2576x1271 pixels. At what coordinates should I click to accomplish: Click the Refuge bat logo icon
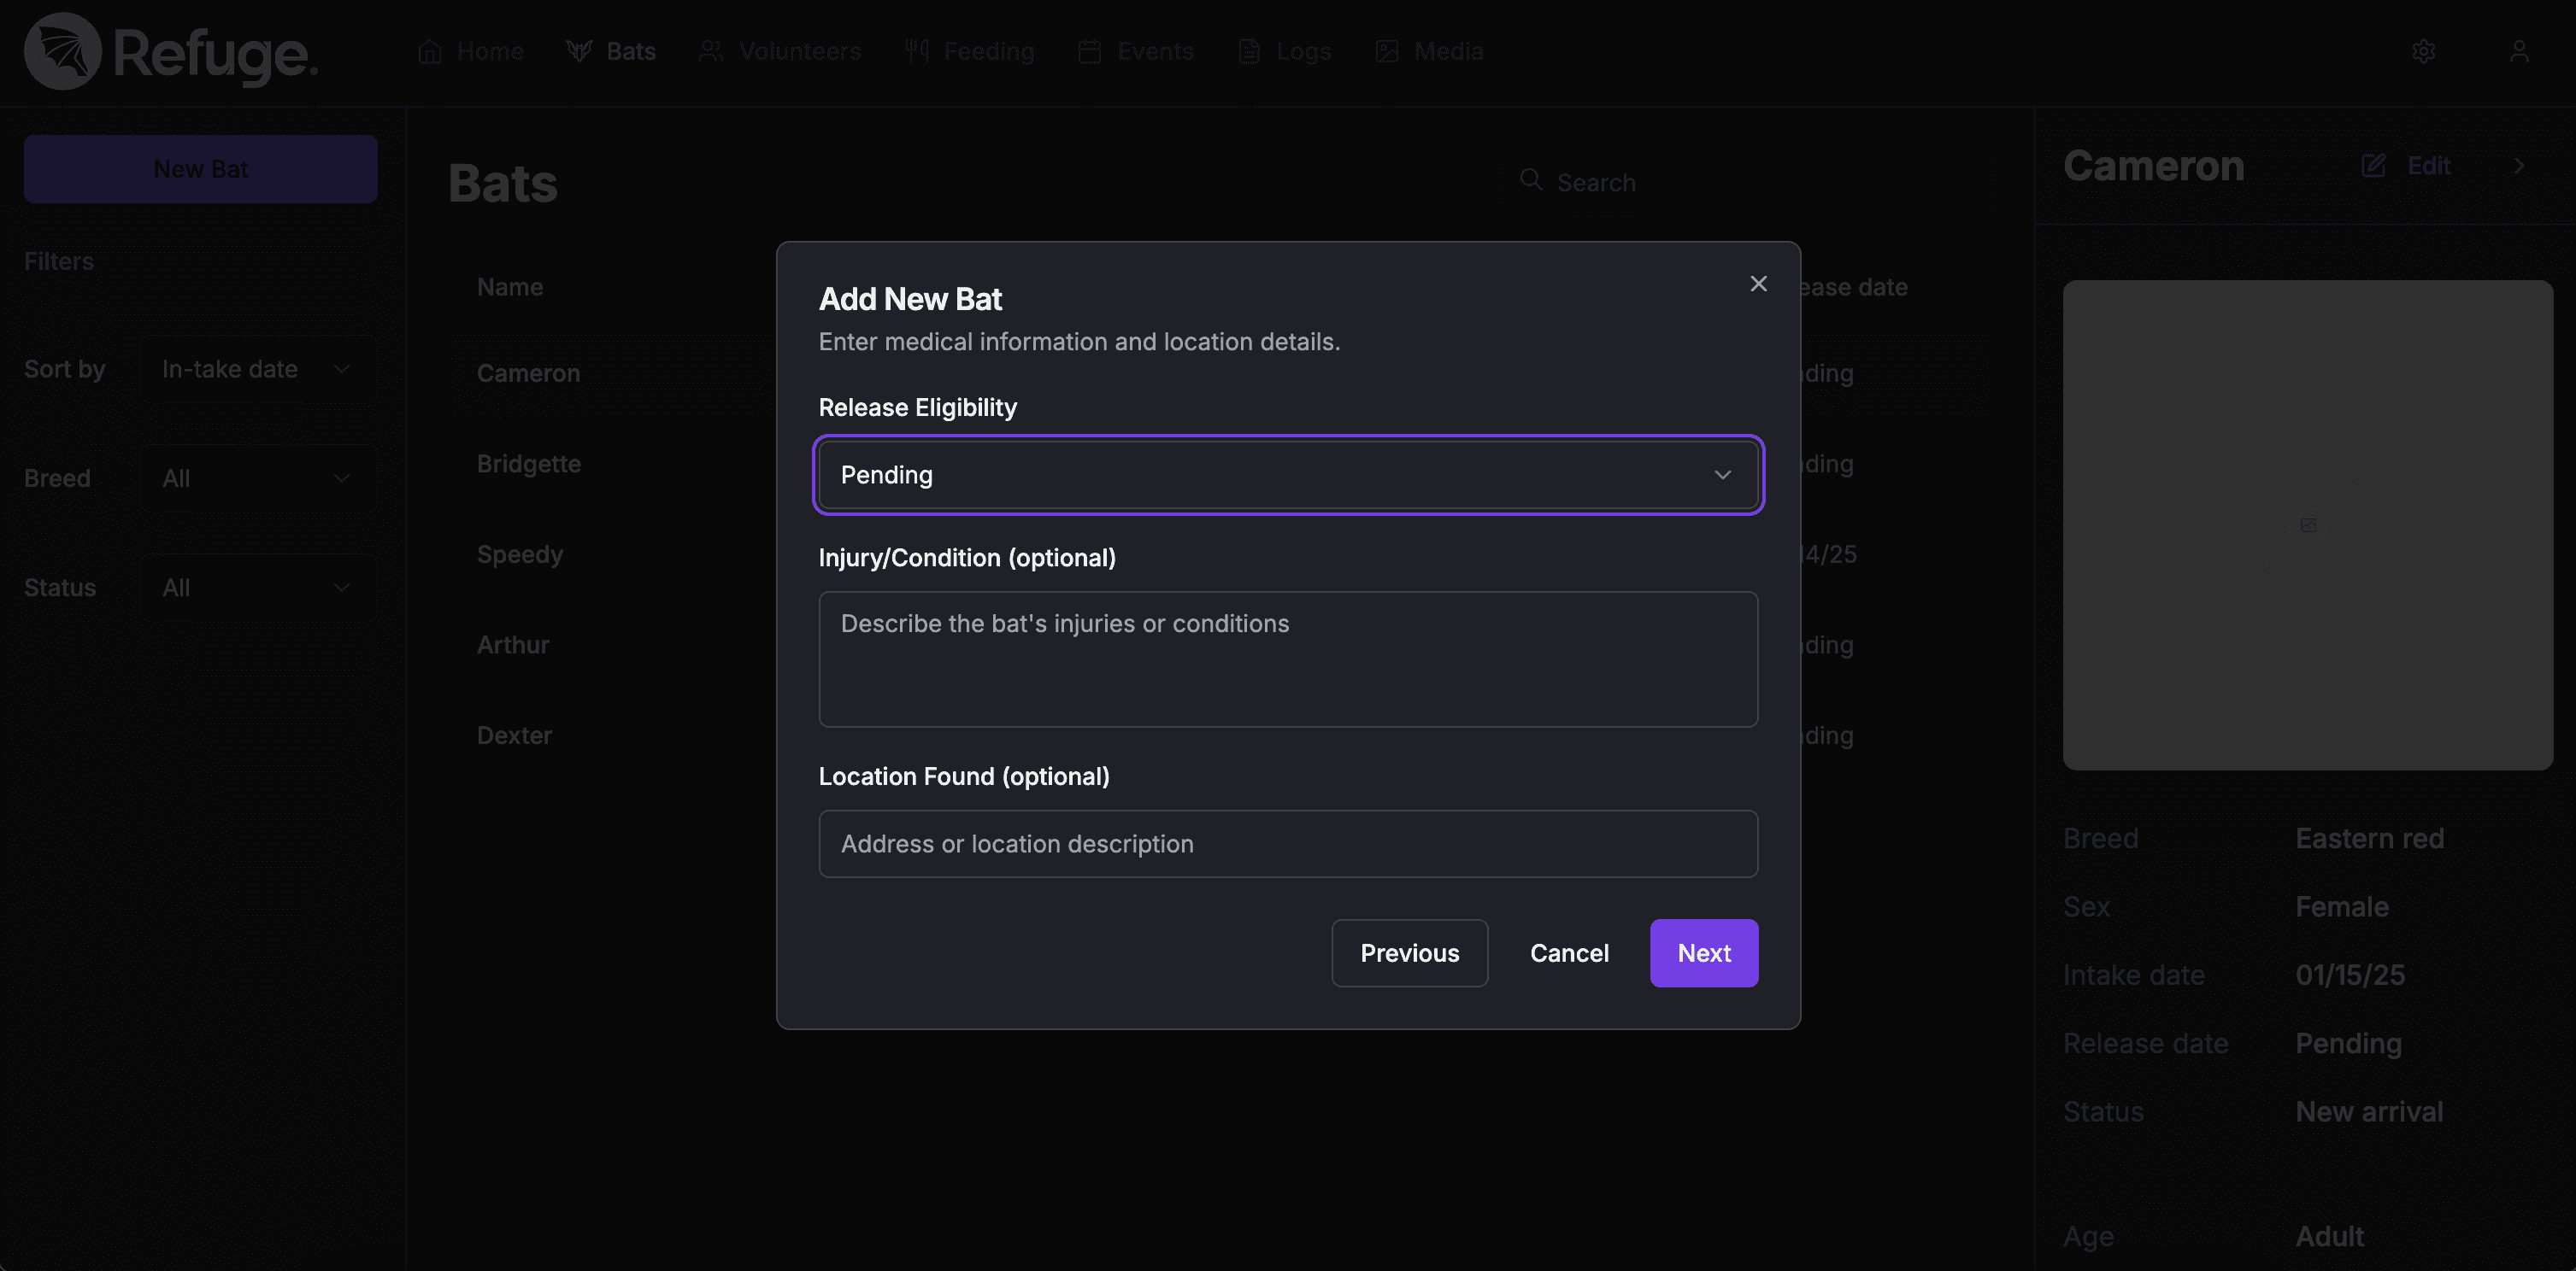(x=62, y=51)
